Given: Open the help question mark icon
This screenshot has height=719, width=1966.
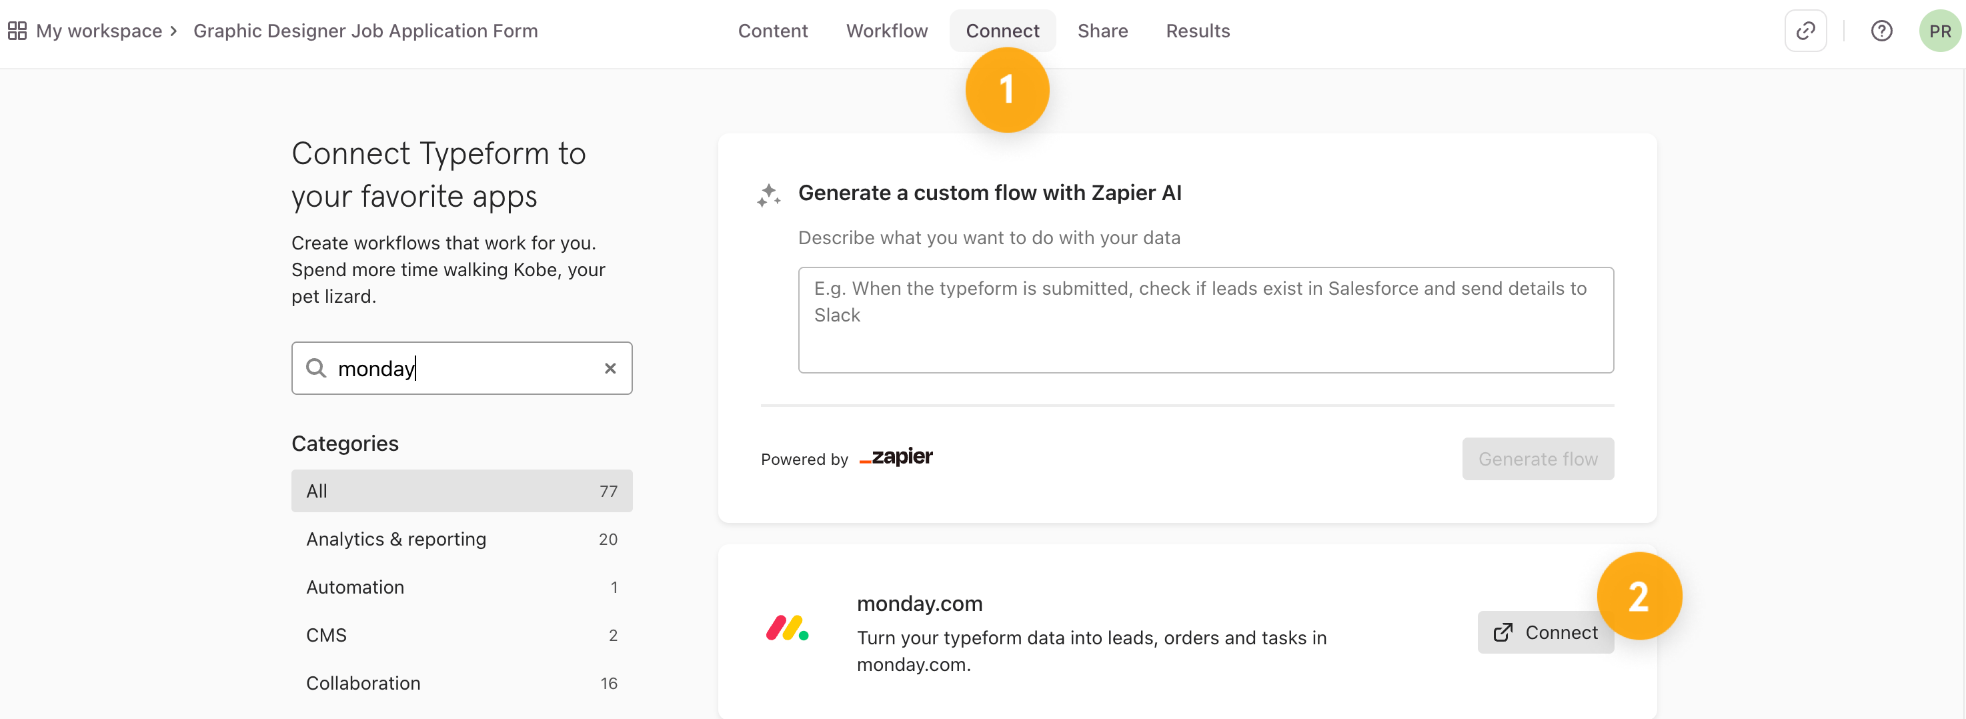Looking at the screenshot, I should pos(1881,31).
